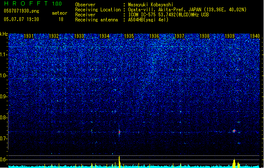The width and height of the screenshot is (264, 168).
Task: Click the yellow intensity peak near 1939
Action: coord(234,163)
